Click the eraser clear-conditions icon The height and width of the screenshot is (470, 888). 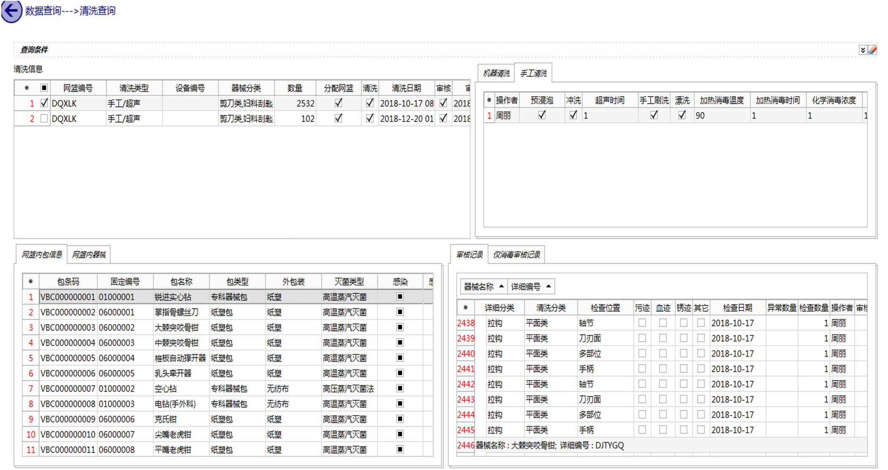(x=872, y=50)
